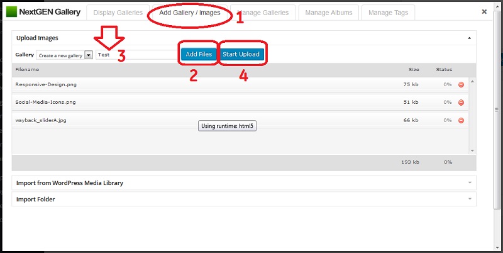Select Social-Media-Icons.png filename
Viewport: 503px width, 253px height.
click(x=45, y=103)
